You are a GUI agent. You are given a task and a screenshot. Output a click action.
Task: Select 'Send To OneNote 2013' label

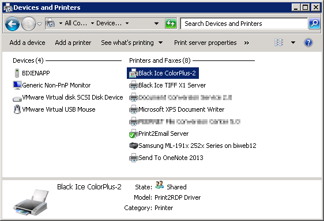click(171, 158)
